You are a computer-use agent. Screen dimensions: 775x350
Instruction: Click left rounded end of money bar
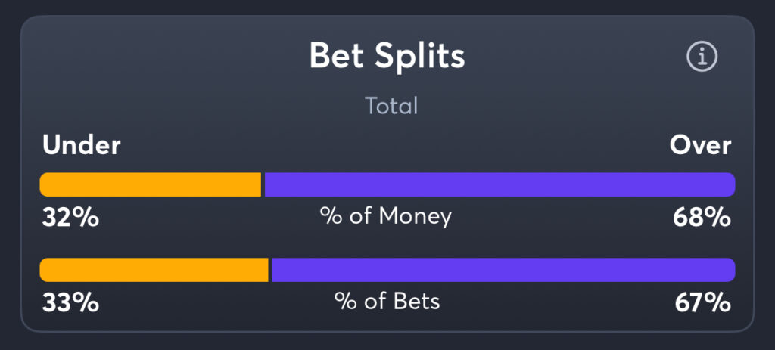click(x=45, y=184)
